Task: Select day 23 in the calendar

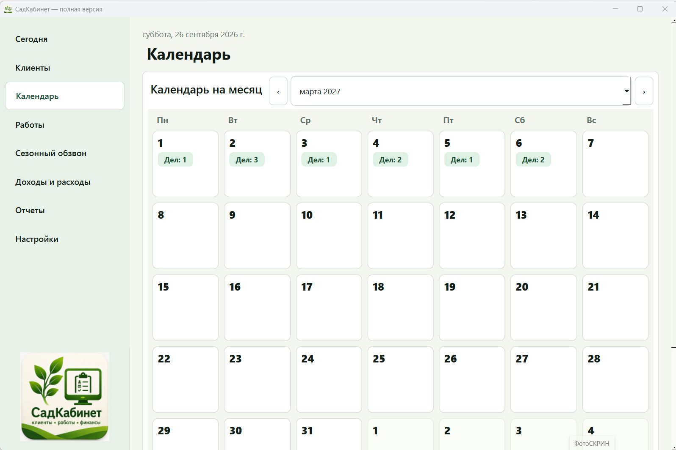Action: pos(257,380)
